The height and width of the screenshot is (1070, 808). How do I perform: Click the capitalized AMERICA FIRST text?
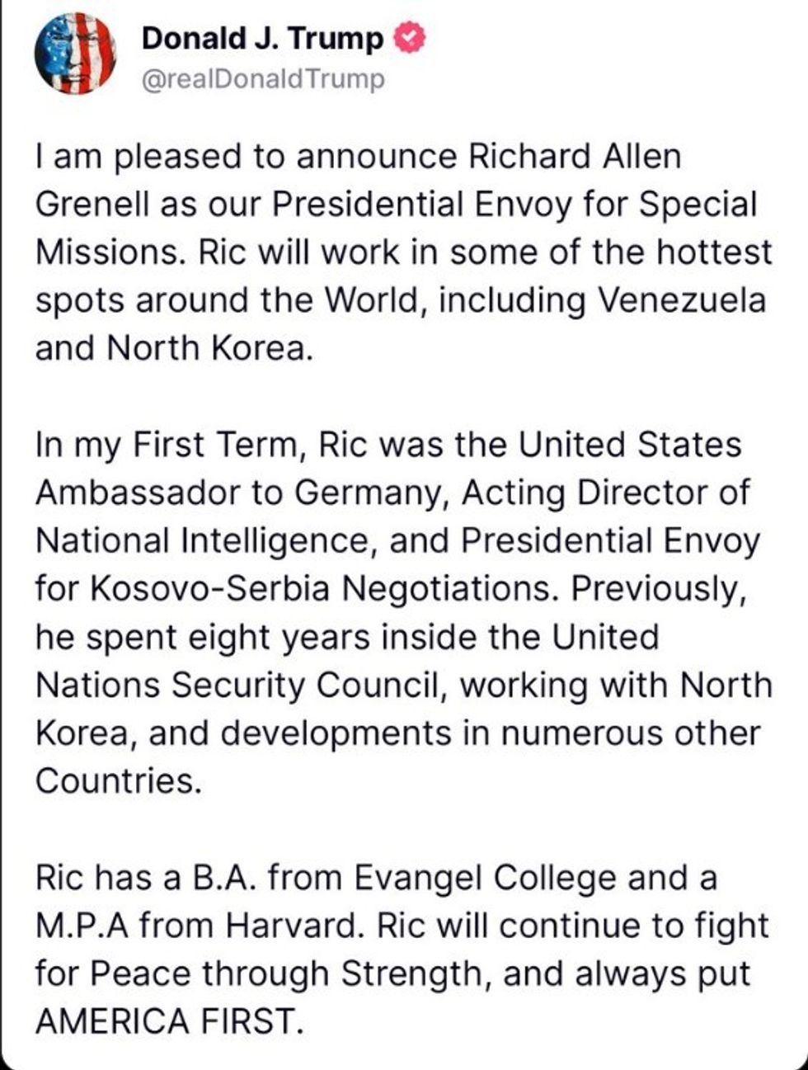click(164, 1021)
